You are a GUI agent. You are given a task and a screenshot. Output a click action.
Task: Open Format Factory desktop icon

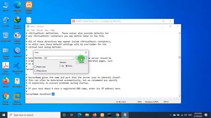[x=17, y=38]
